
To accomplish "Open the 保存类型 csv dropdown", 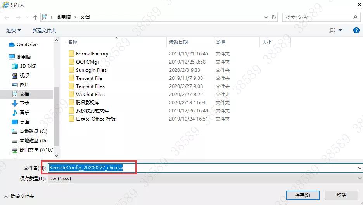I will coord(205,179).
